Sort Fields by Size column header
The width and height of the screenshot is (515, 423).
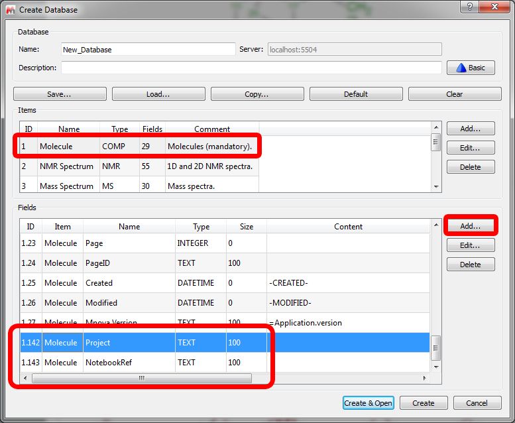coord(247,227)
